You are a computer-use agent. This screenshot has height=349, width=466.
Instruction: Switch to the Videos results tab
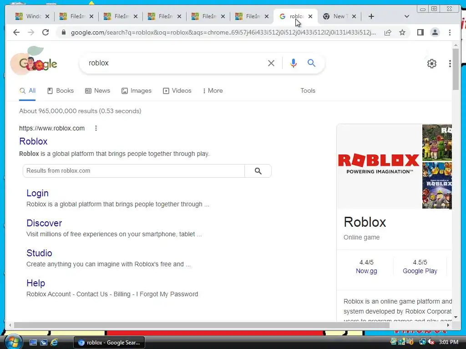[x=177, y=90]
